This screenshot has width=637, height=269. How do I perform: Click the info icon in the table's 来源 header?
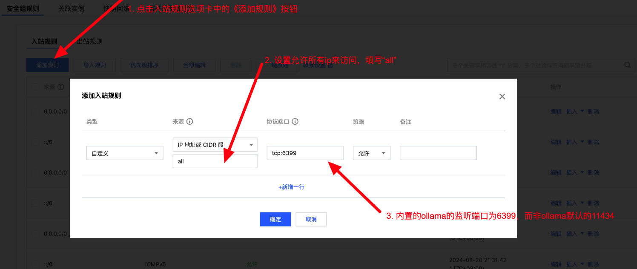60,87
